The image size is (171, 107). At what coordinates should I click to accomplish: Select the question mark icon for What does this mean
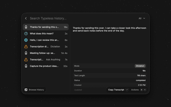coord(26,33)
